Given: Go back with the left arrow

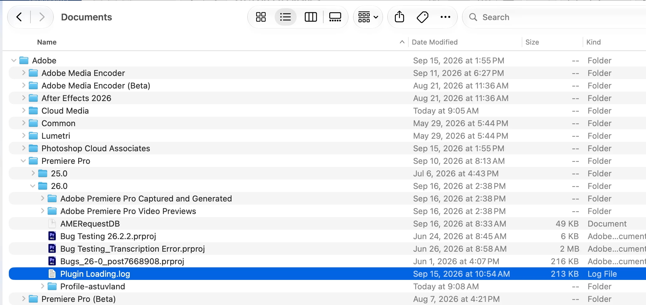Looking at the screenshot, I should coord(19,17).
